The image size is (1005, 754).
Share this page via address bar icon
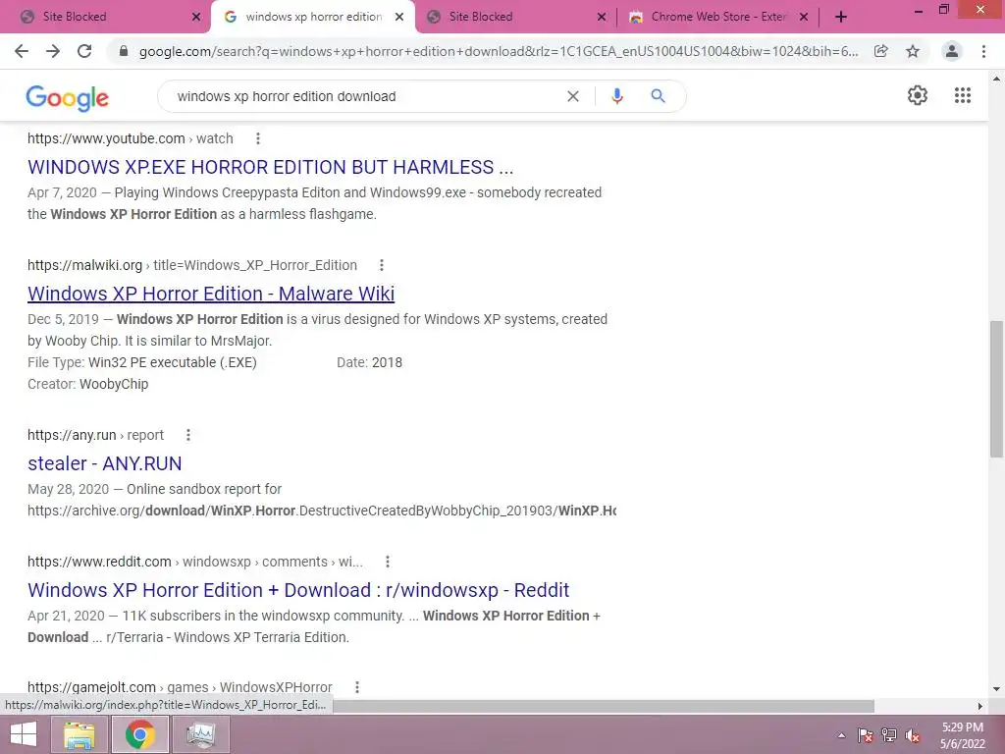coord(881,51)
